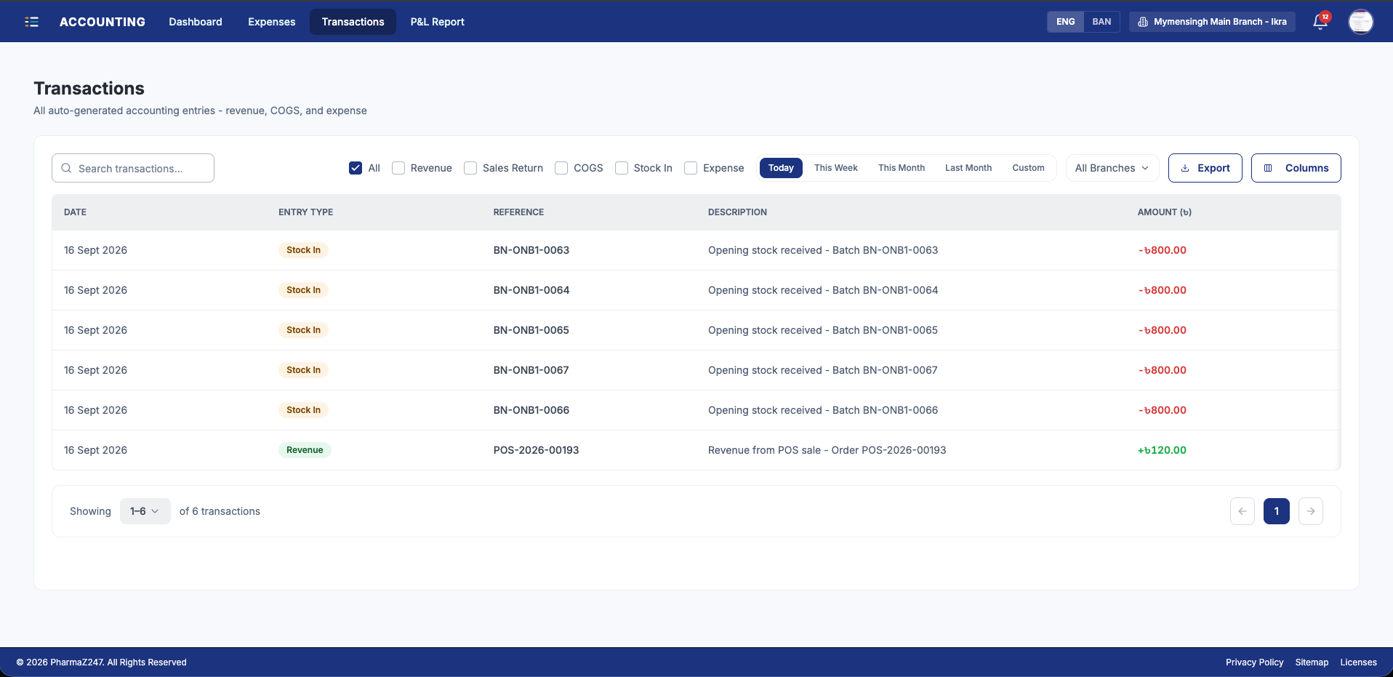Open the Privacy Policy link
This screenshot has height=677, width=1393.
coord(1254,662)
